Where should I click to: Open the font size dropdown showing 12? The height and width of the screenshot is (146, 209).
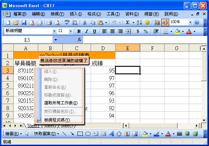click(x=71, y=31)
